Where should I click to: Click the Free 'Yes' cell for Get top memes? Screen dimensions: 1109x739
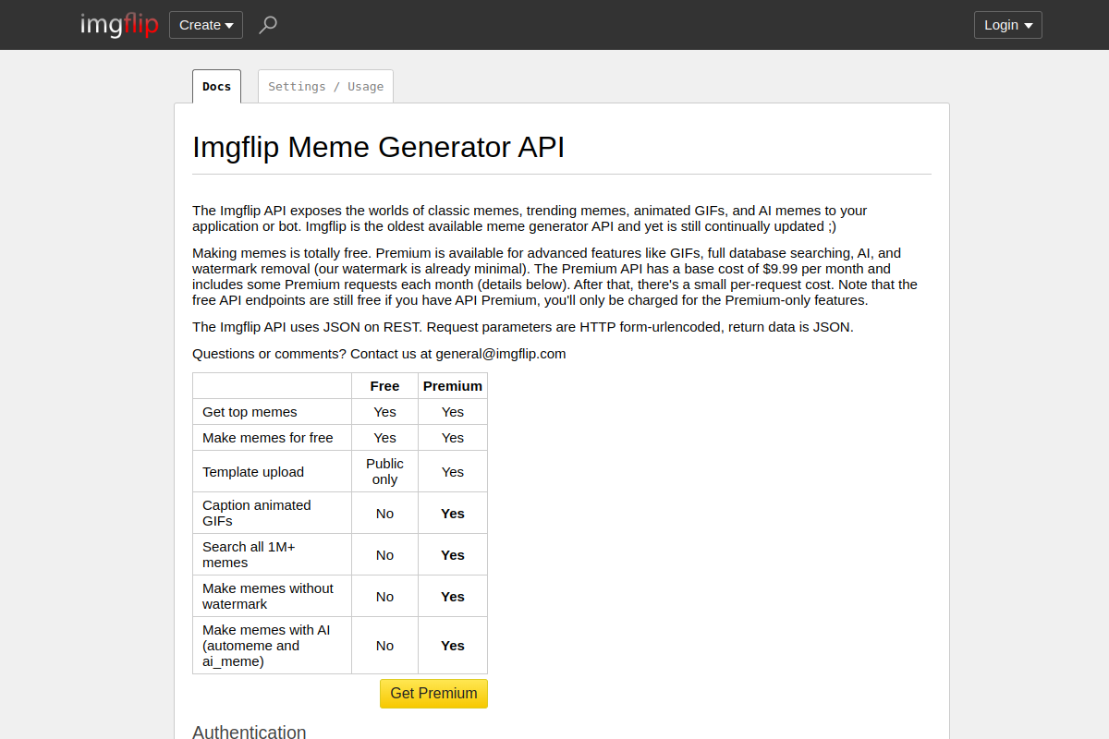click(384, 412)
